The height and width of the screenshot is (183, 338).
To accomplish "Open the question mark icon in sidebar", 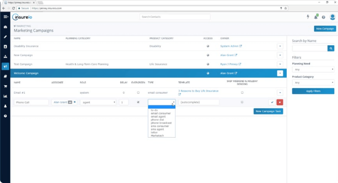I will [x=5, y=116].
